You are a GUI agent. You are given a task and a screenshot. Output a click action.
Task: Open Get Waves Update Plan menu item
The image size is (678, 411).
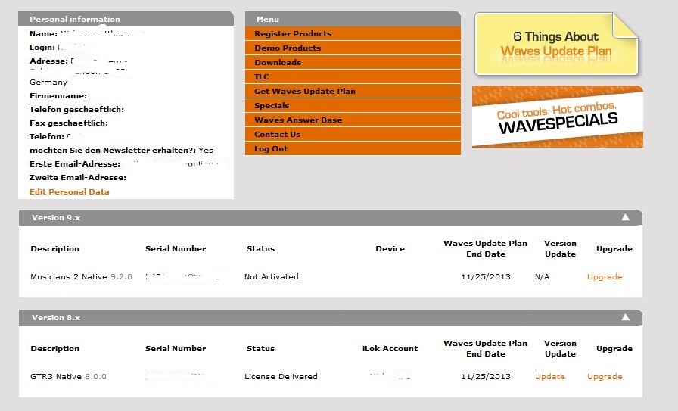(x=353, y=92)
